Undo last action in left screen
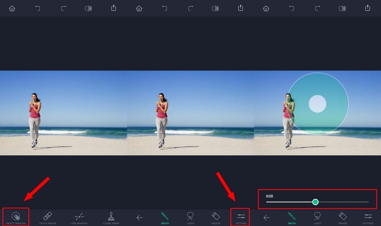The image size is (381, 226). 38,9
